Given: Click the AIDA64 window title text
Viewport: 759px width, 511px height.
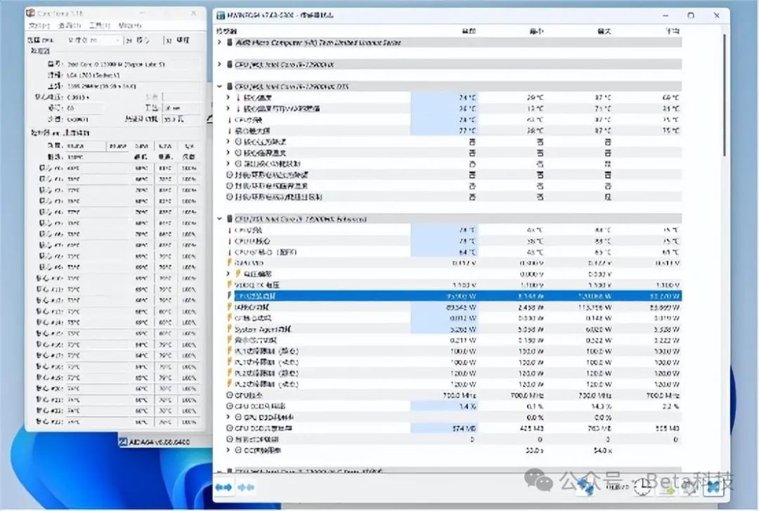Looking at the screenshot, I should tap(160, 442).
